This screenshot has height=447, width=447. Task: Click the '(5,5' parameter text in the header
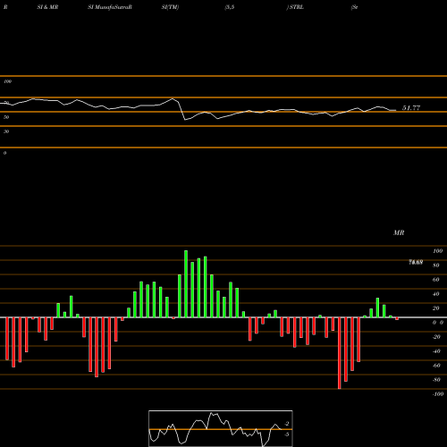coord(230,7)
